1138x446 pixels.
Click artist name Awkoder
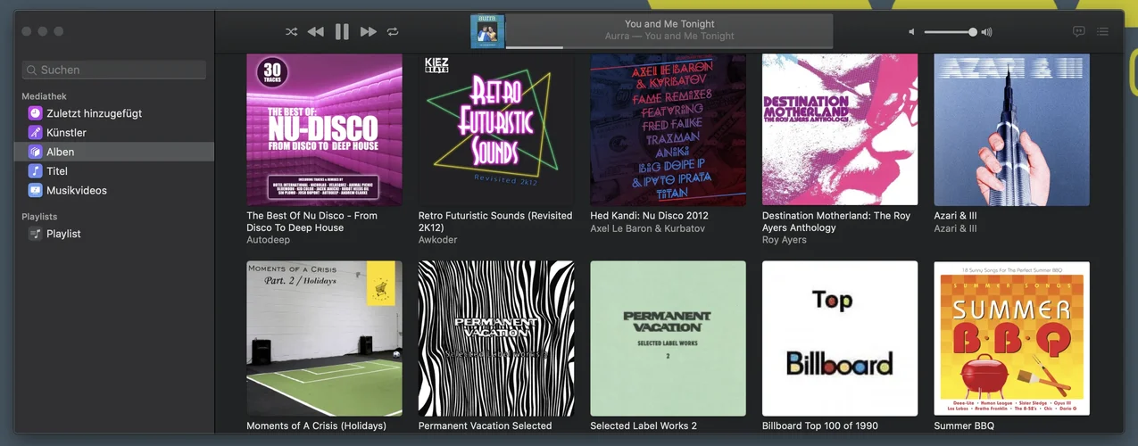click(437, 240)
